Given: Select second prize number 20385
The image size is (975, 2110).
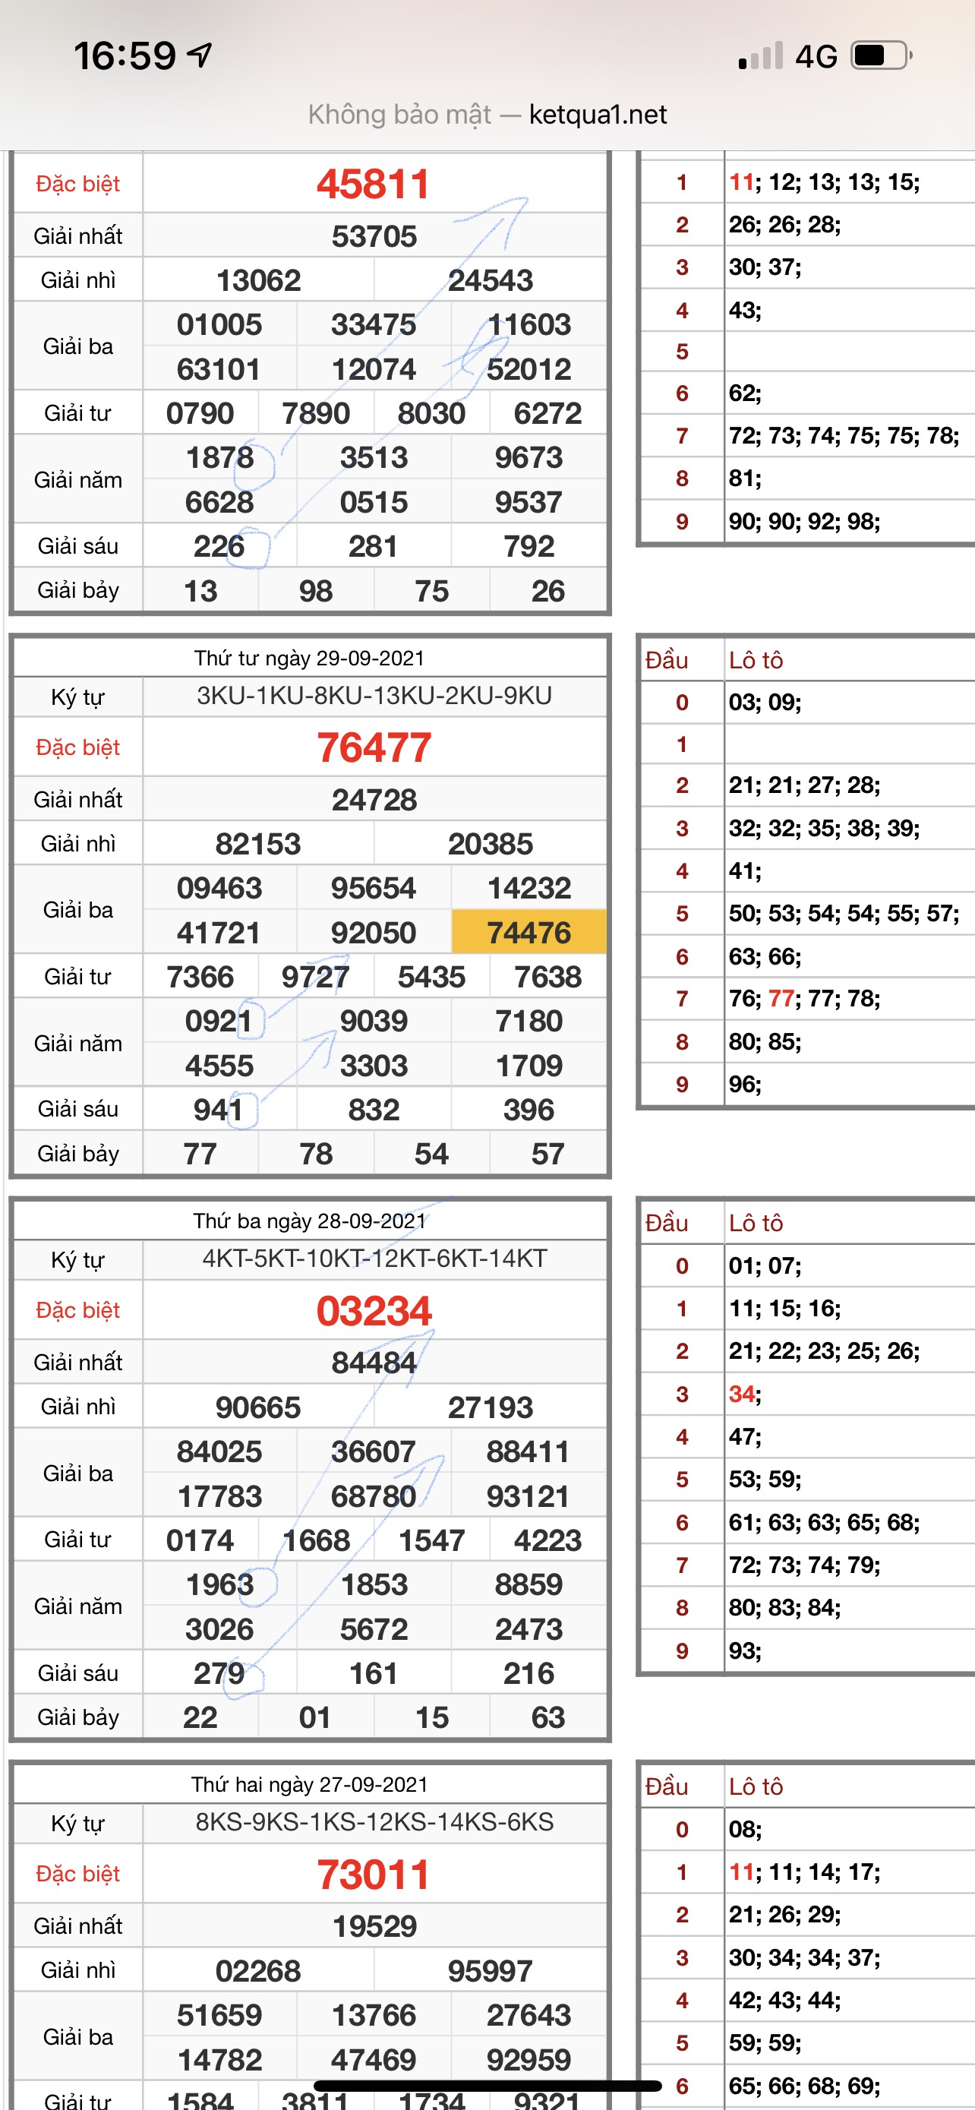Looking at the screenshot, I should tap(491, 845).
